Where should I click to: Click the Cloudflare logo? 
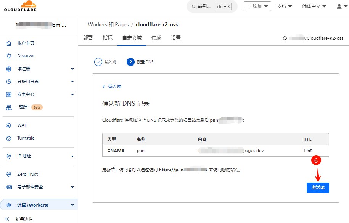pos(20,6)
